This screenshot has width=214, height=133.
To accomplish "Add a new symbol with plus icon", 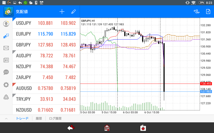I will [62, 12].
